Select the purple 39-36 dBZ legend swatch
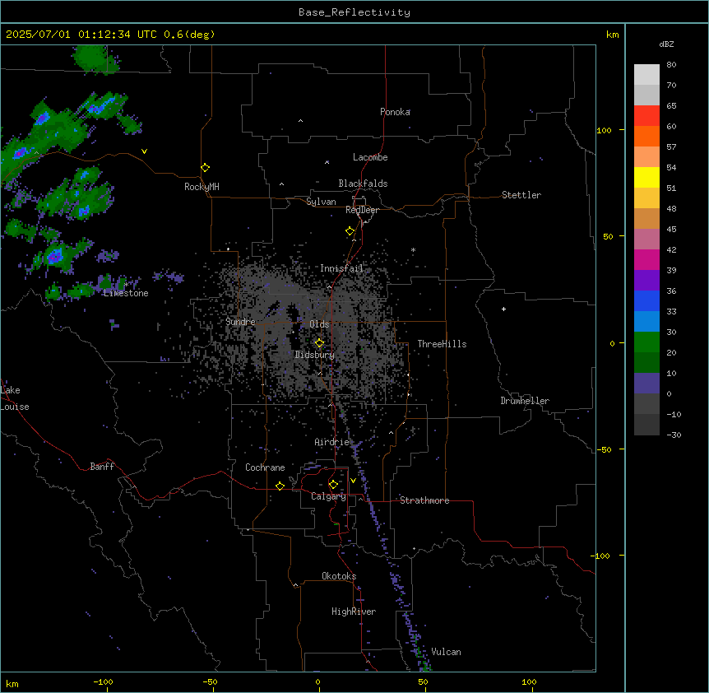 click(646, 281)
